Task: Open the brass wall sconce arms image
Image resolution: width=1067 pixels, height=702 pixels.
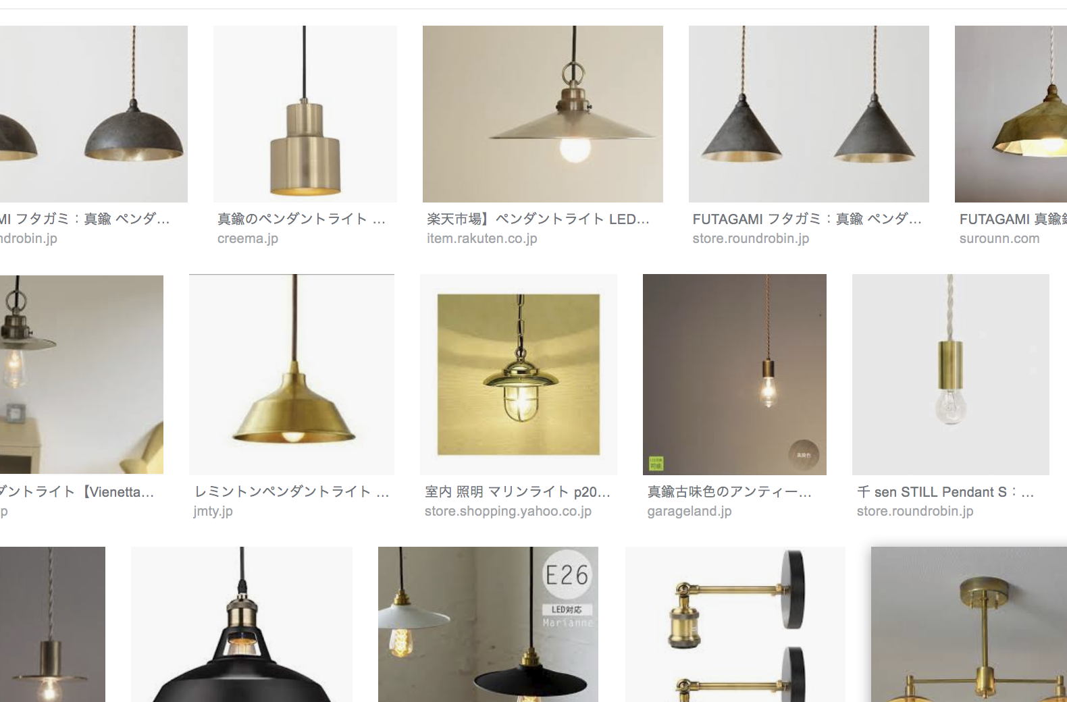Action: tap(735, 624)
